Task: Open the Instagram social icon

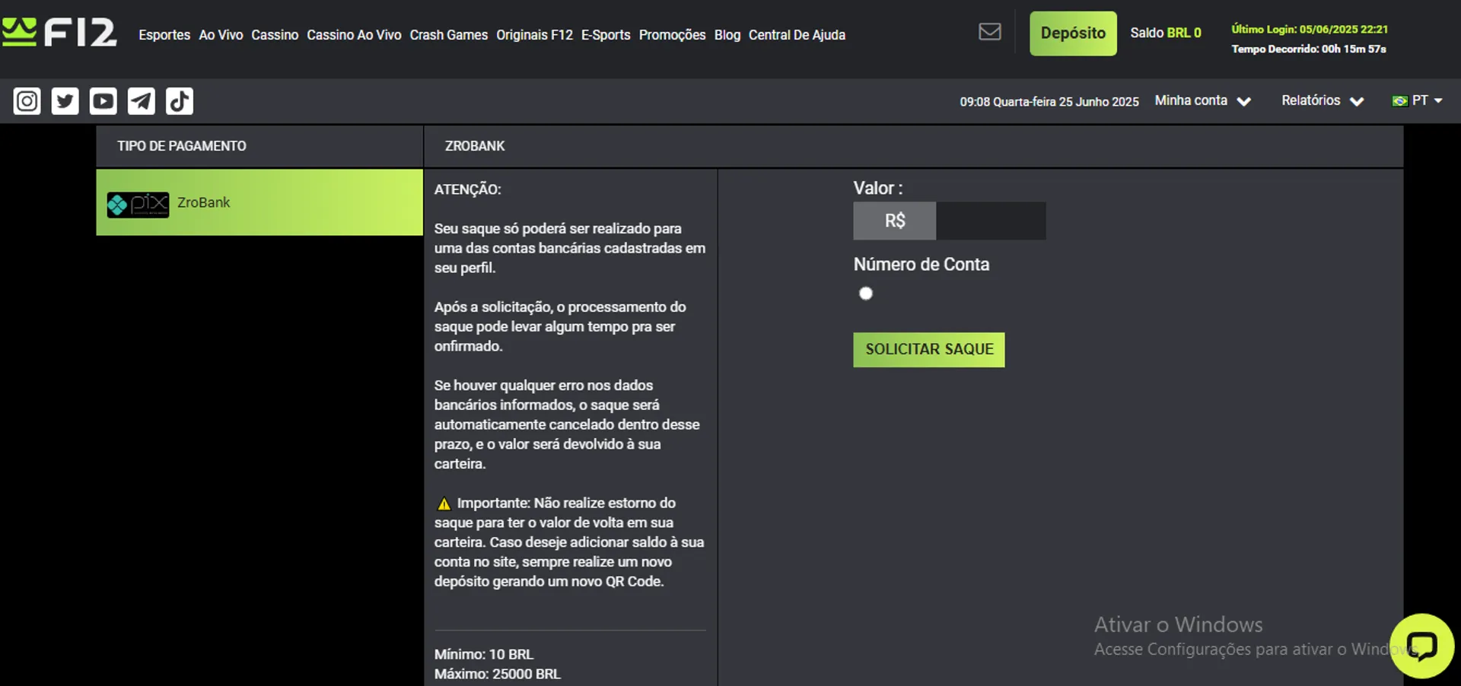Action: click(x=27, y=101)
